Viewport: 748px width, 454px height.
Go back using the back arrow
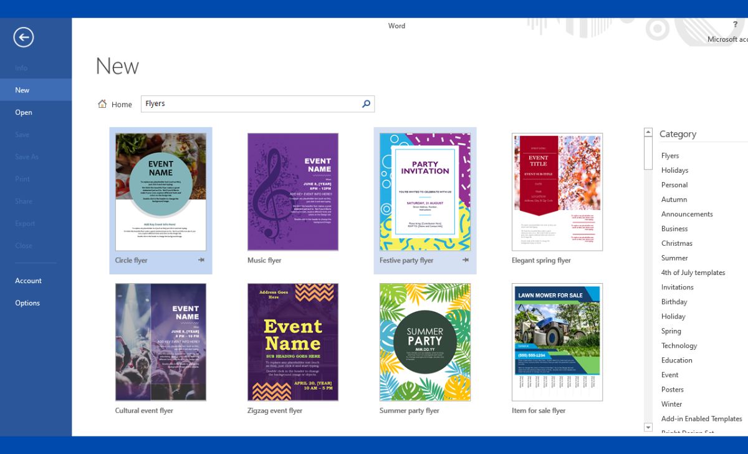24,37
